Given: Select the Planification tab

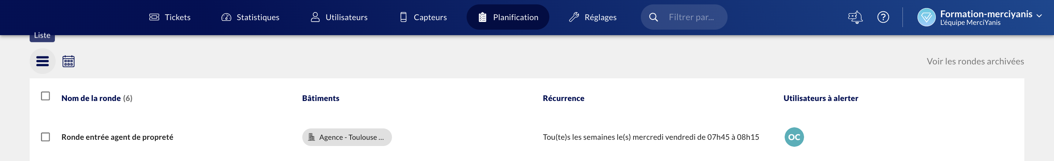Looking at the screenshot, I should [x=508, y=17].
